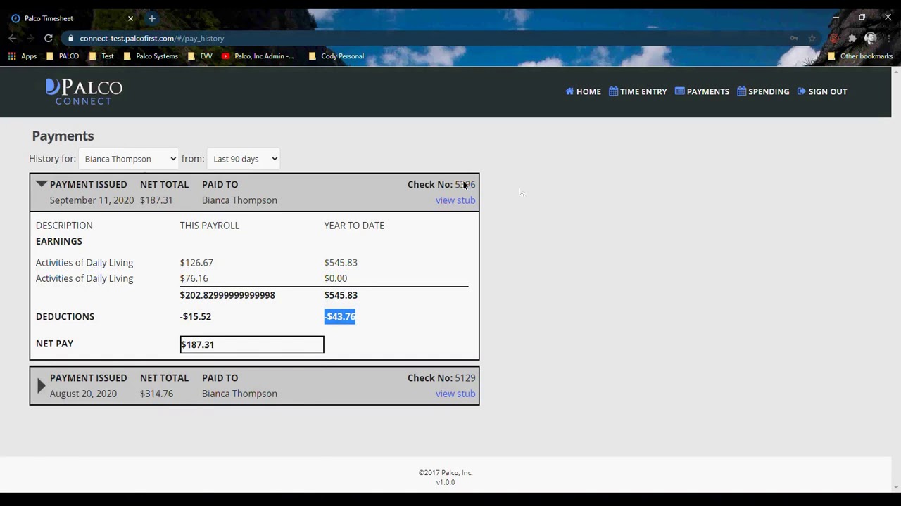The height and width of the screenshot is (506, 901).
Task: Click the Check No: 5129 label
Action: (441, 378)
